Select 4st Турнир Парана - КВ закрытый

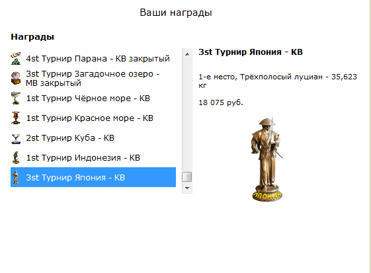[93, 58]
